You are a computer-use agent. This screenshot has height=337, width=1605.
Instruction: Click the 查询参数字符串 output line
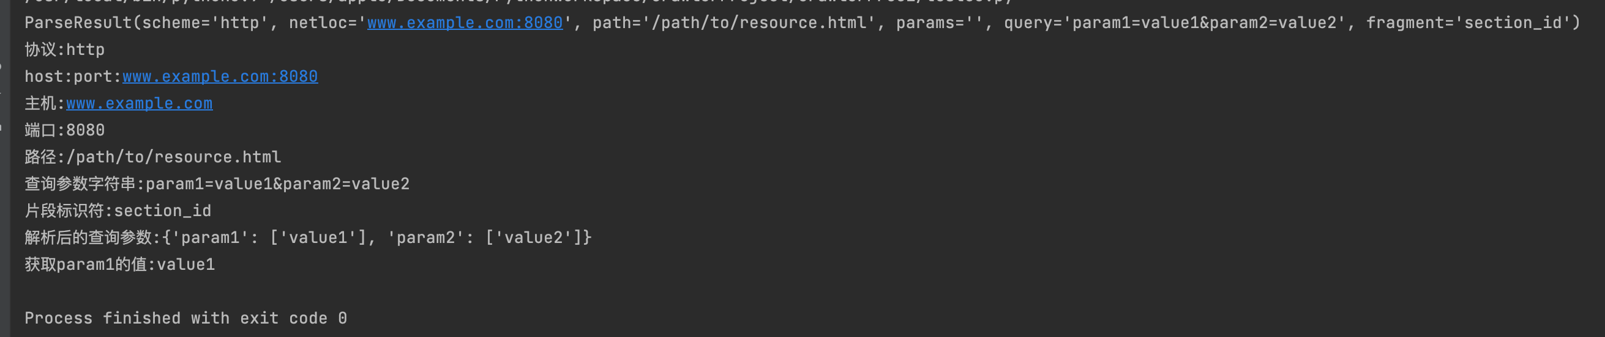tap(217, 184)
